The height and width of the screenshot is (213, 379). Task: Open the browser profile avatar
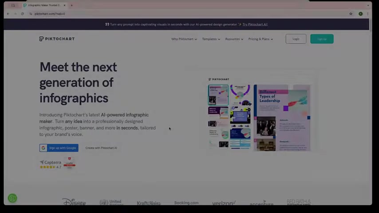[x=360, y=14]
